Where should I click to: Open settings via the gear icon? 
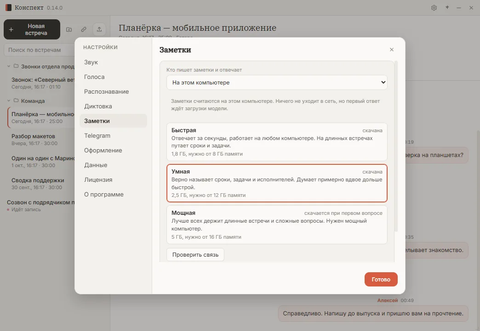coord(434,8)
